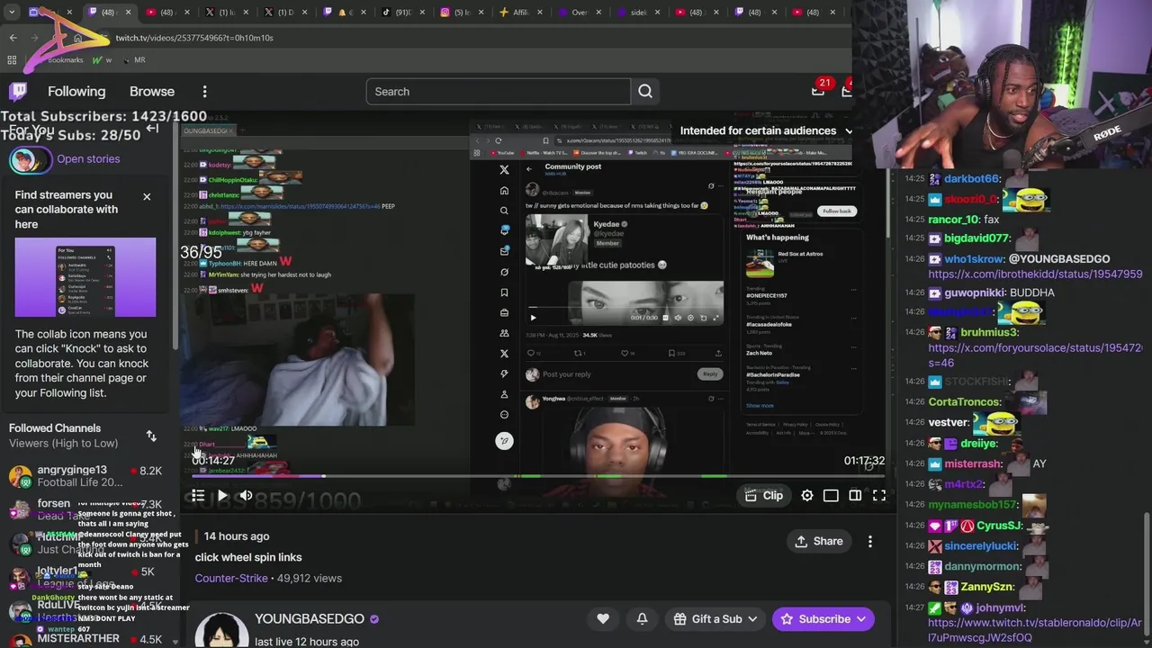
Task: Create a clip with the Clip button
Action: (x=763, y=495)
